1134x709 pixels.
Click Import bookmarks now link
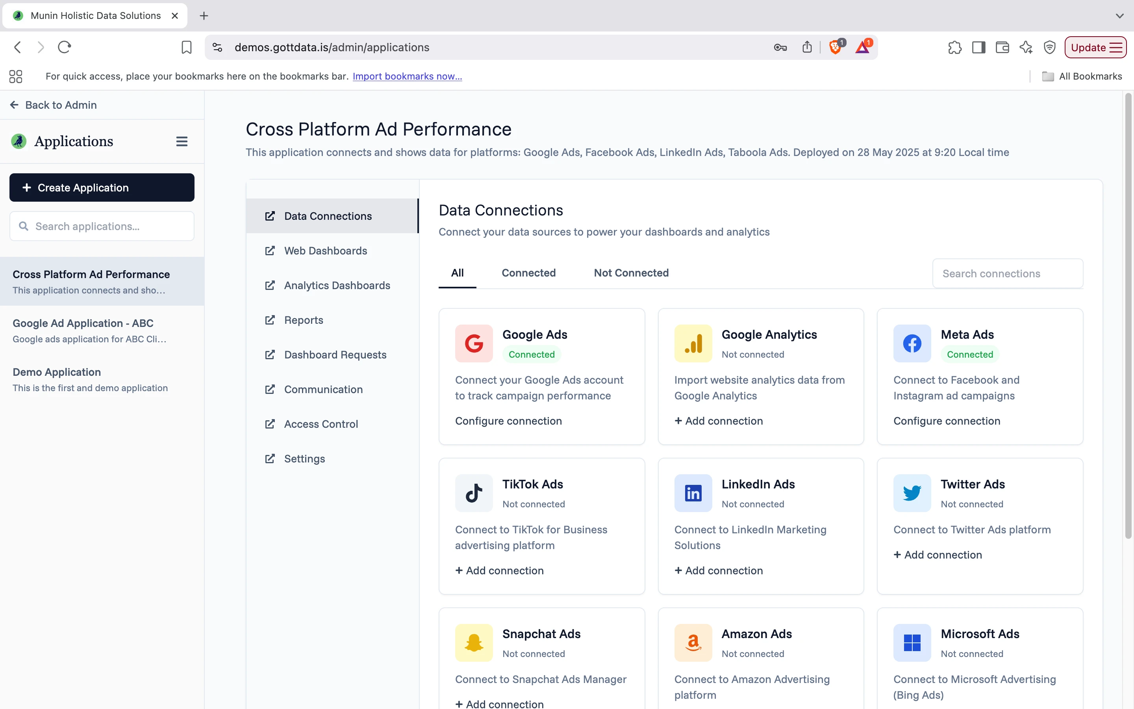point(407,76)
